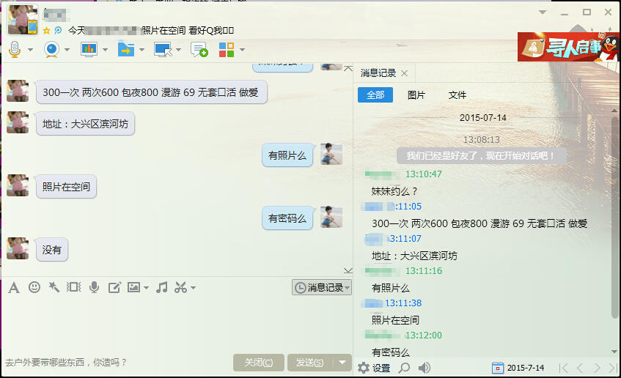
Task: Start a video call with webcam icon
Action: click(x=51, y=50)
